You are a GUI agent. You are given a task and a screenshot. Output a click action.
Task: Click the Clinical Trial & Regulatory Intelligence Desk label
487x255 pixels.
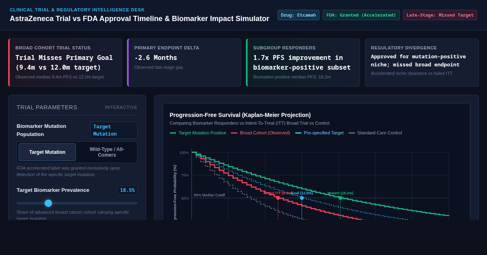77,10
